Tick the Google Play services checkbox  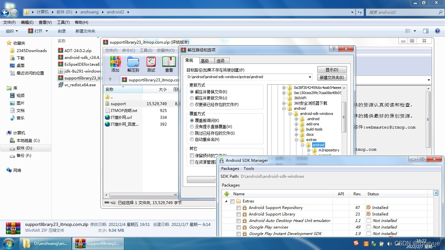coord(239,227)
